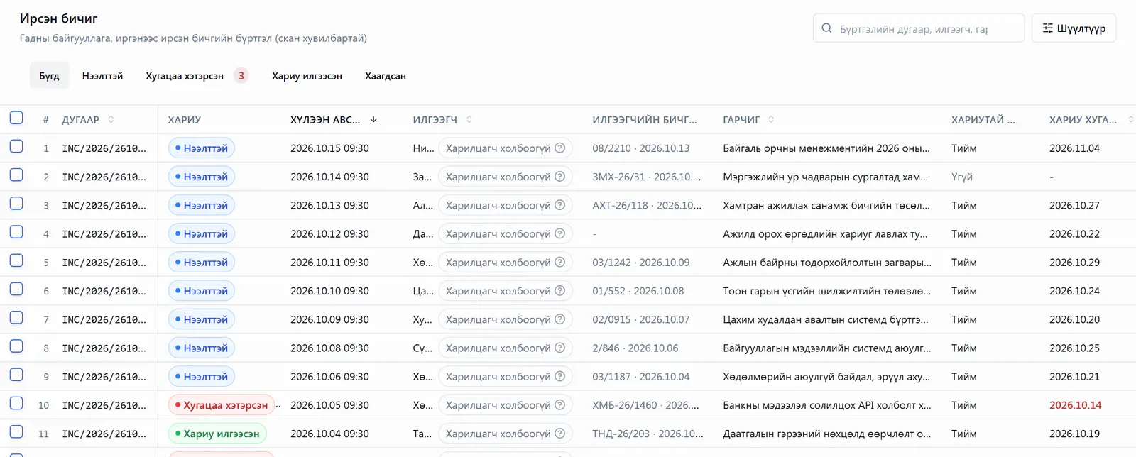Click the sort icon beside ИЛГЭЭГЧ header
The image size is (1136, 457).
point(469,119)
